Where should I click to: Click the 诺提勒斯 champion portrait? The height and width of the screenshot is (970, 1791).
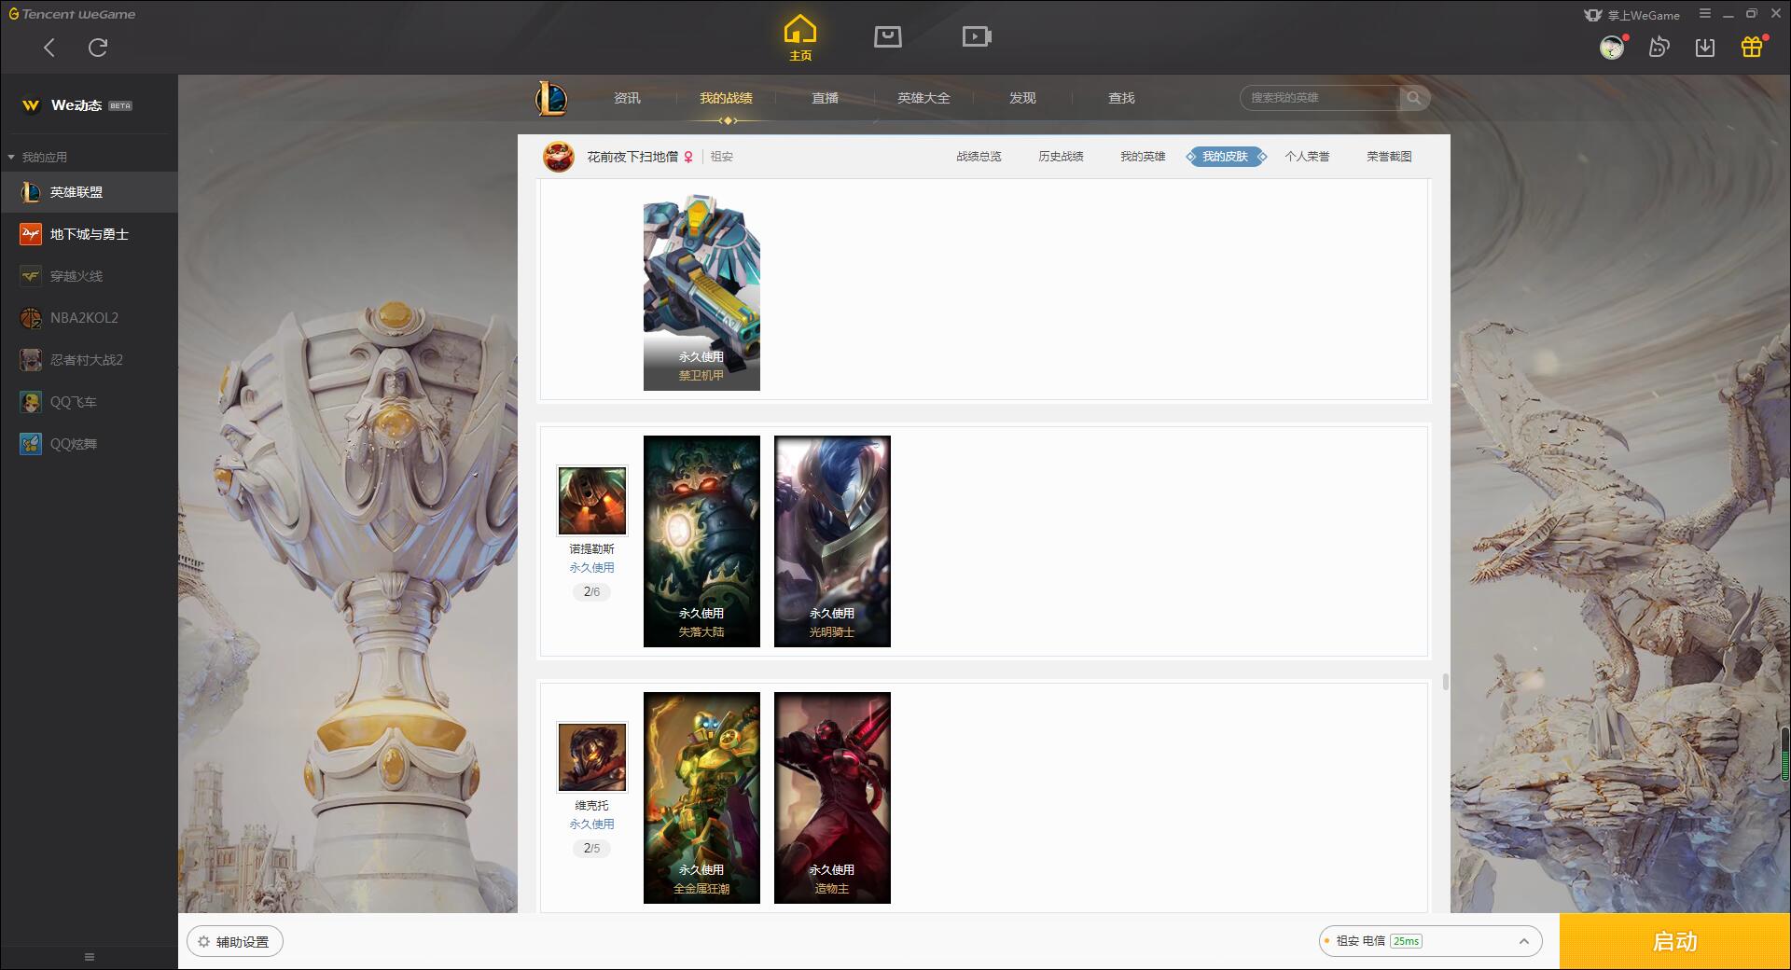point(592,501)
